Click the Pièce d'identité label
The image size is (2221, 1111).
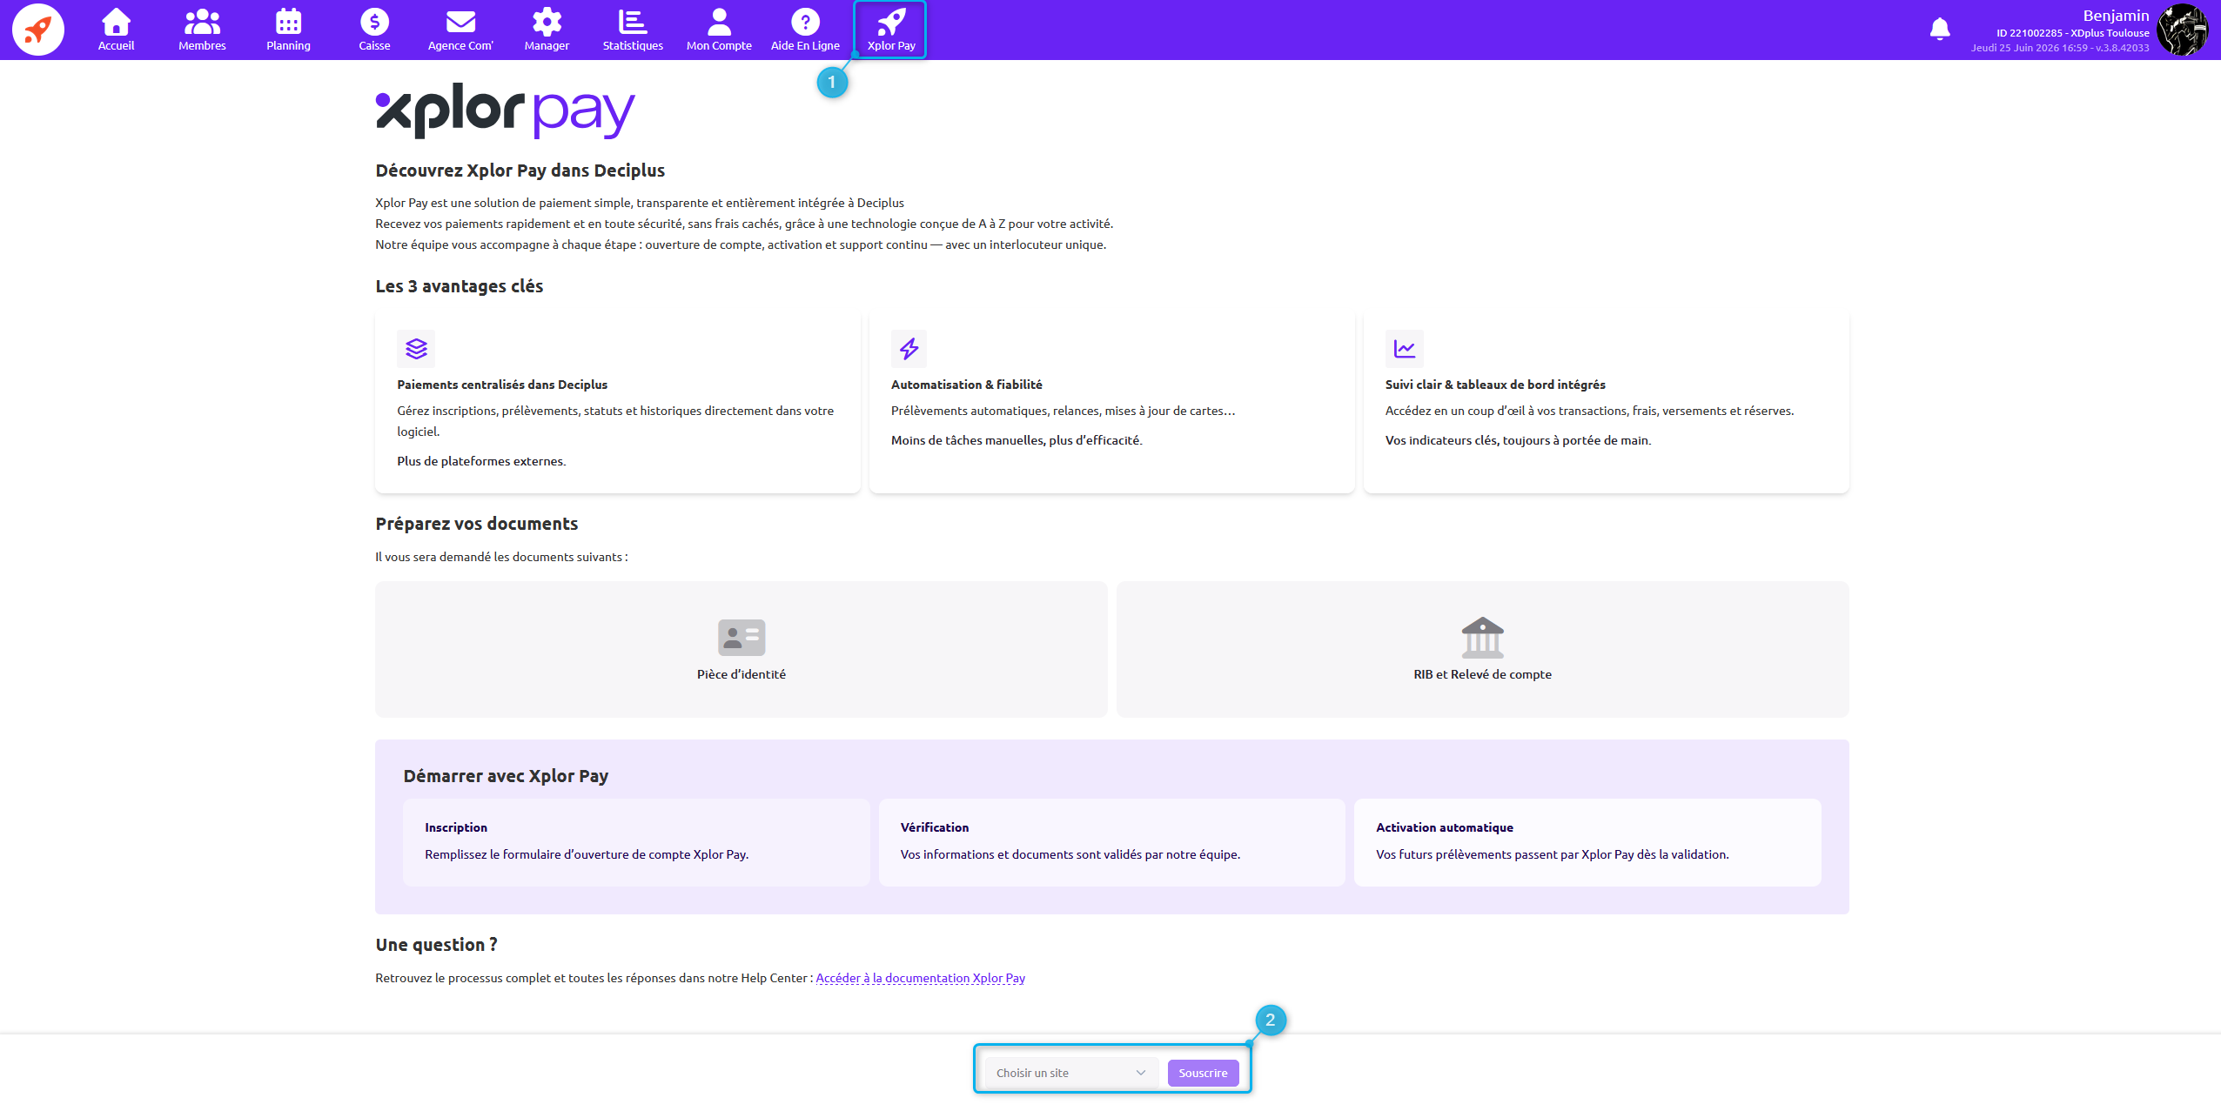point(741,674)
